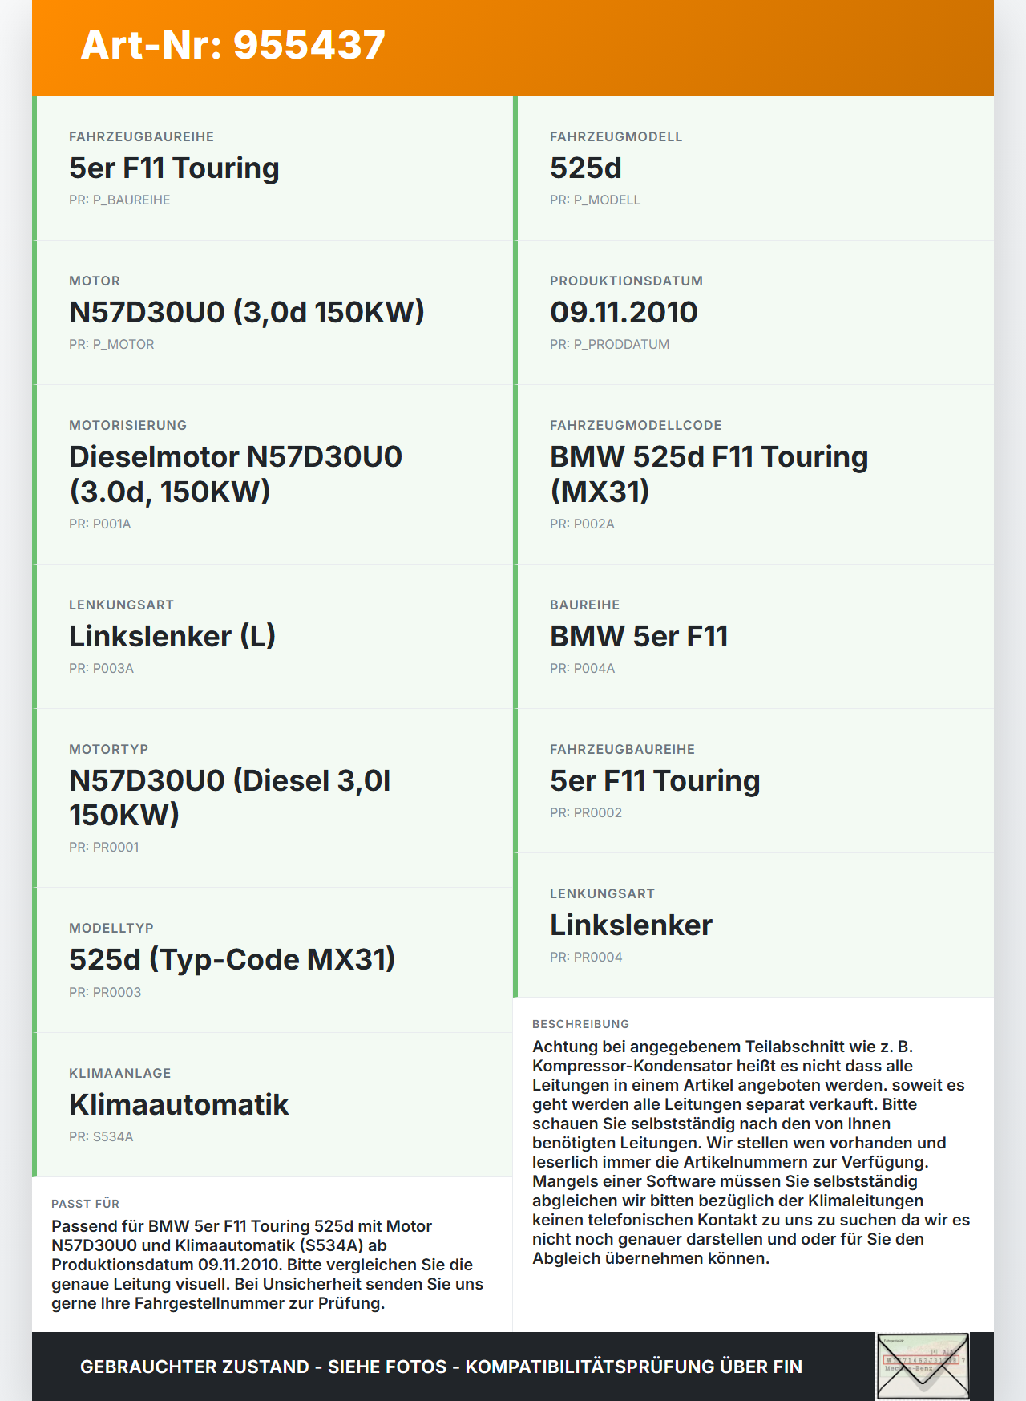The height and width of the screenshot is (1401, 1026).
Task: Click the Klimaautomatik Klimaanlage value
Action: click(x=179, y=1104)
